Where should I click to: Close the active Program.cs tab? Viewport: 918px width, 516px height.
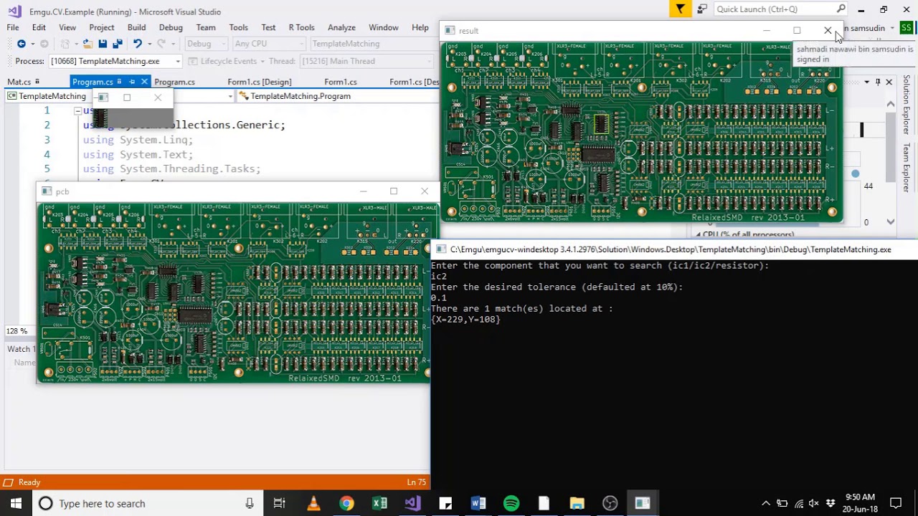[x=144, y=82]
